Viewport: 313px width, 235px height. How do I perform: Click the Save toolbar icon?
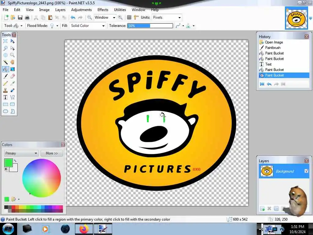(x=20, y=17)
